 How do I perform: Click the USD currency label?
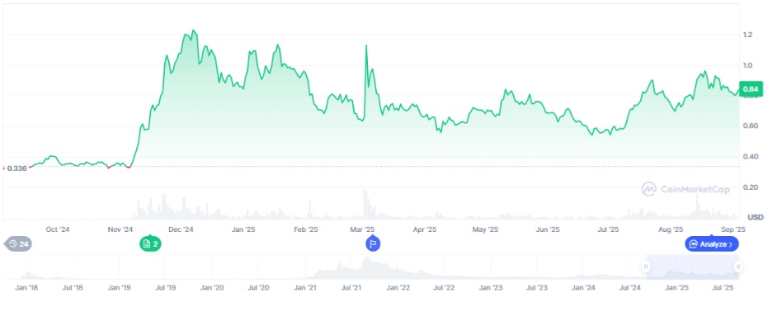755,217
